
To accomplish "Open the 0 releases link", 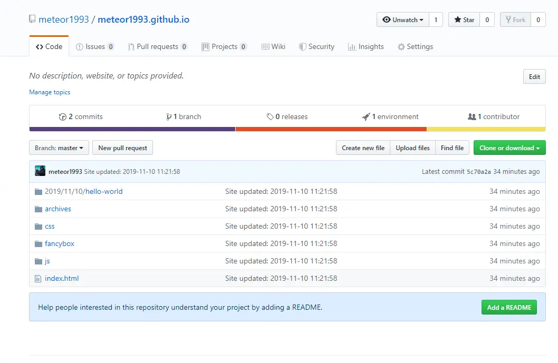I will point(287,116).
